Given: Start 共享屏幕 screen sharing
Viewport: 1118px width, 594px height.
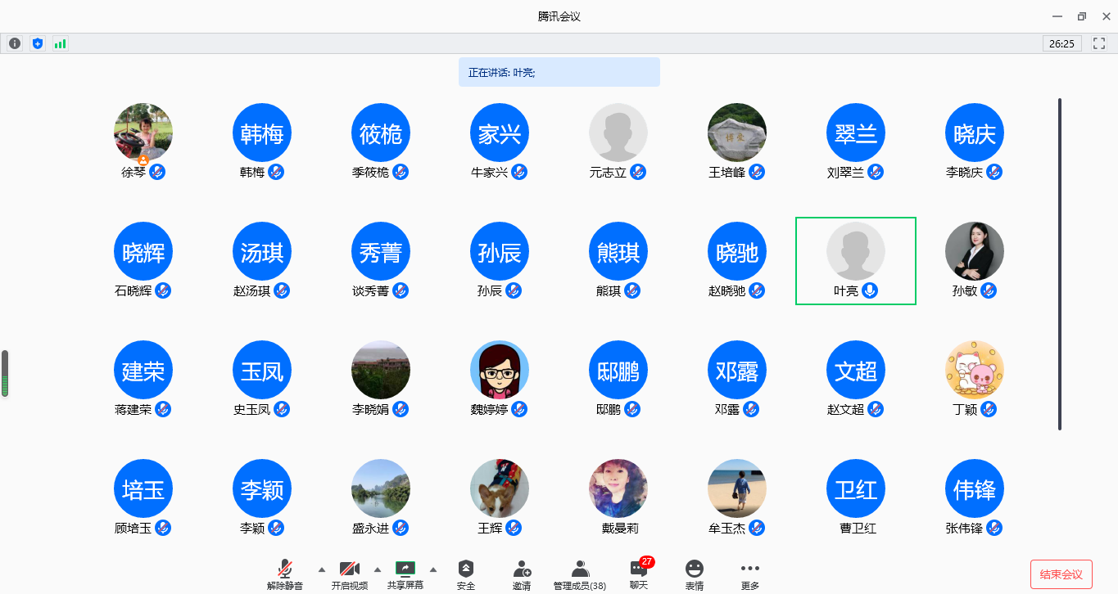Looking at the screenshot, I should [405, 574].
